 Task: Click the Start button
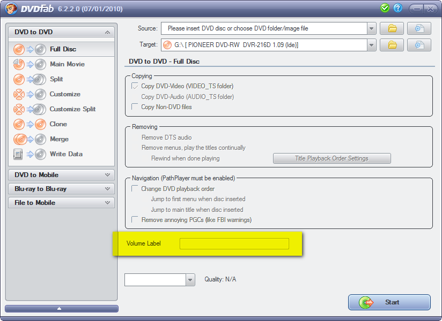coord(389,302)
